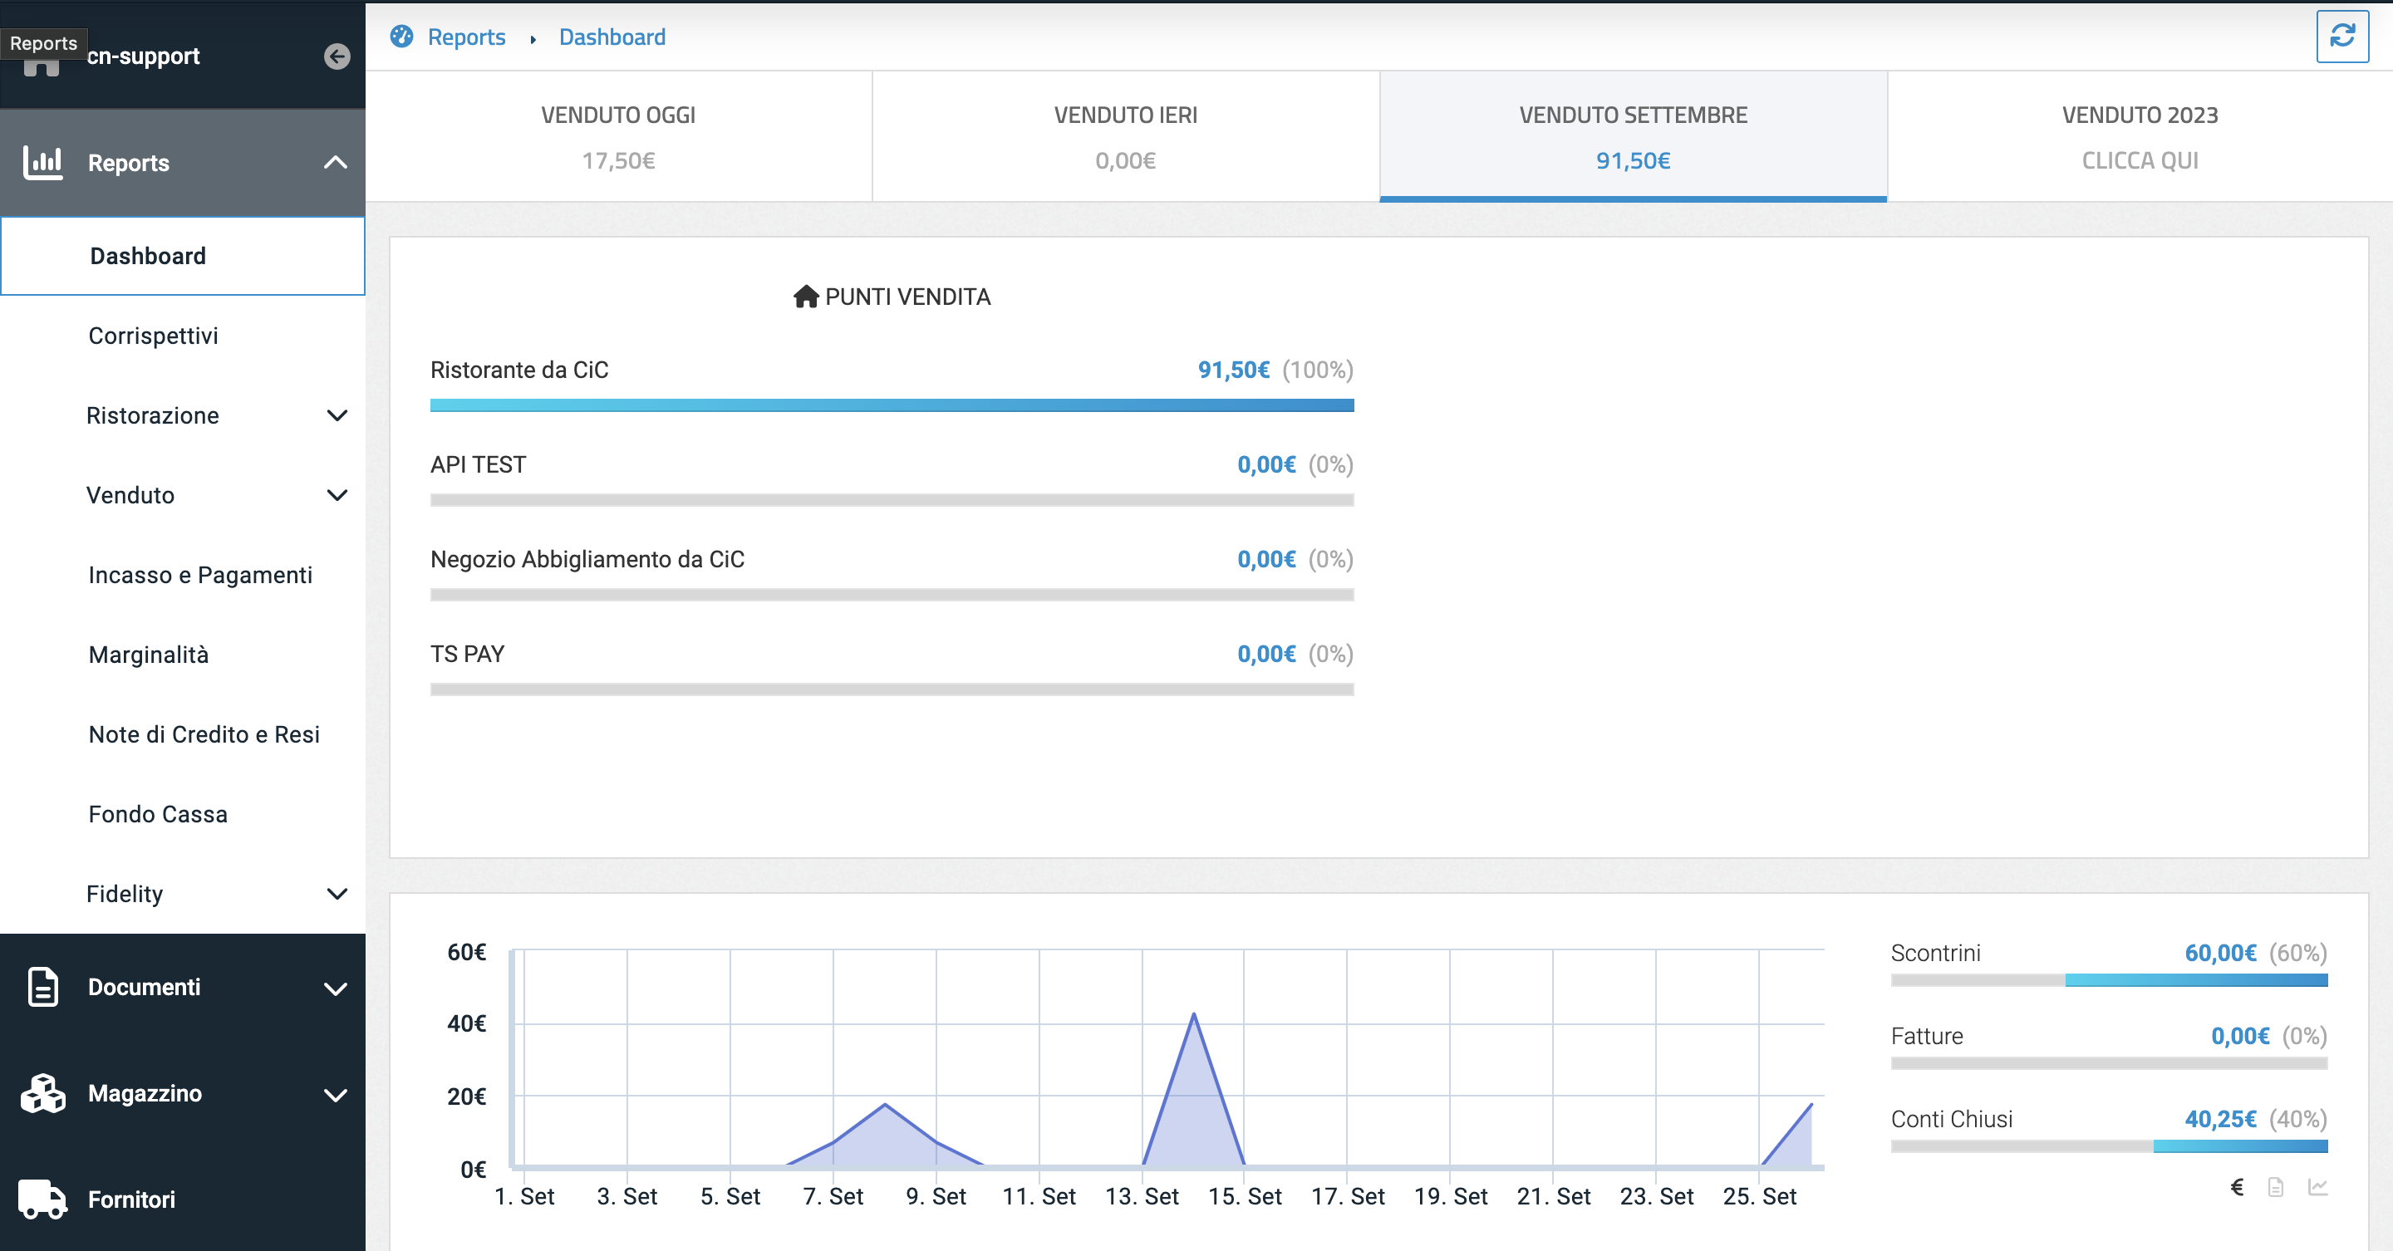Click the Documenti file icon

(42, 986)
